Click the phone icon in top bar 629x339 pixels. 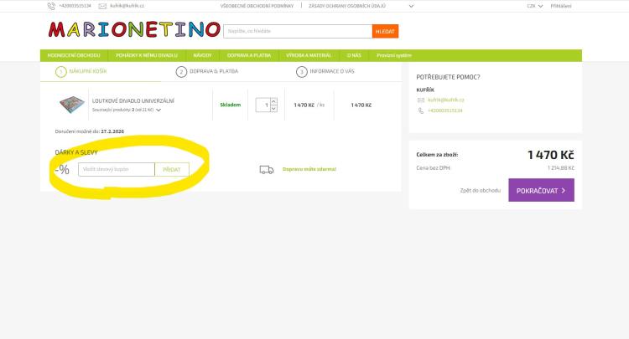[51, 6]
